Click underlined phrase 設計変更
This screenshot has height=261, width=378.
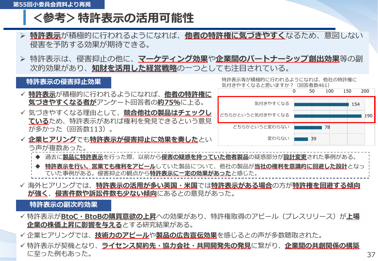coord(295,157)
